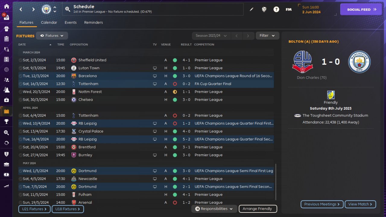Toggle the checkmark for Sheffield United fixture

(x=21, y=60)
